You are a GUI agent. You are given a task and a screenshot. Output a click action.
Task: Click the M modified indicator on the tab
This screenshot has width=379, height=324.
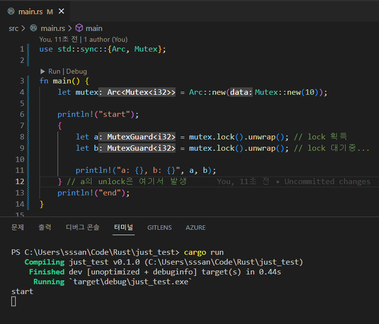click(x=50, y=12)
